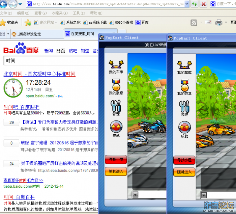Click 随机进入 orange button in left PopKart window
This screenshot has height=214, width=236.
click(116, 171)
